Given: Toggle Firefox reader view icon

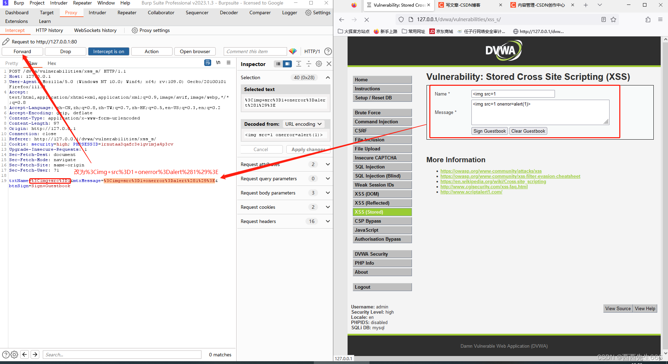Looking at the screenshot, I should [604, 20].
